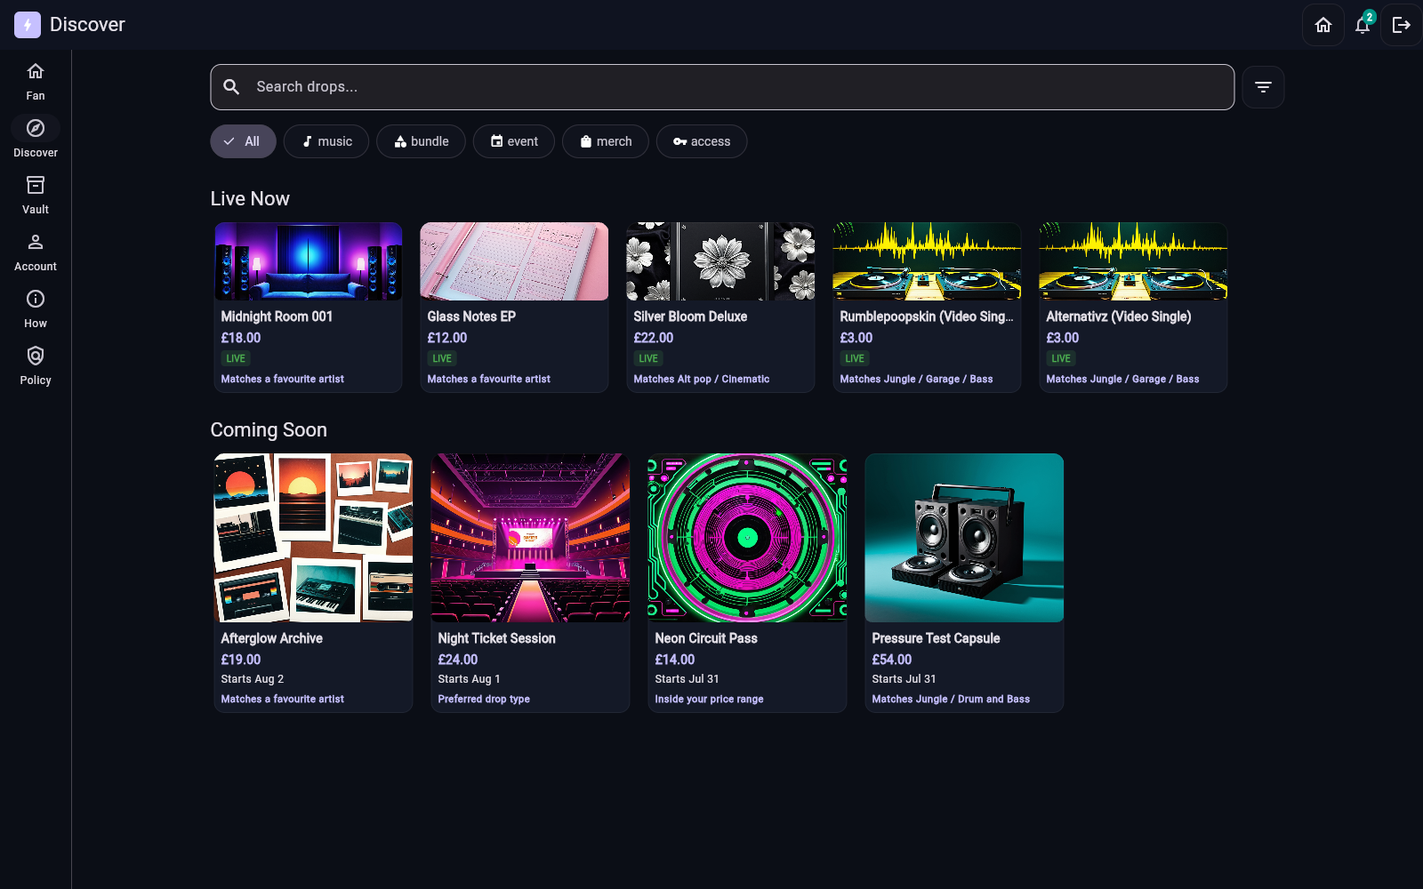Click the Coming Soon section heading
The width and height of the screenshot is (1423, 889).
[x=269, y=429]
